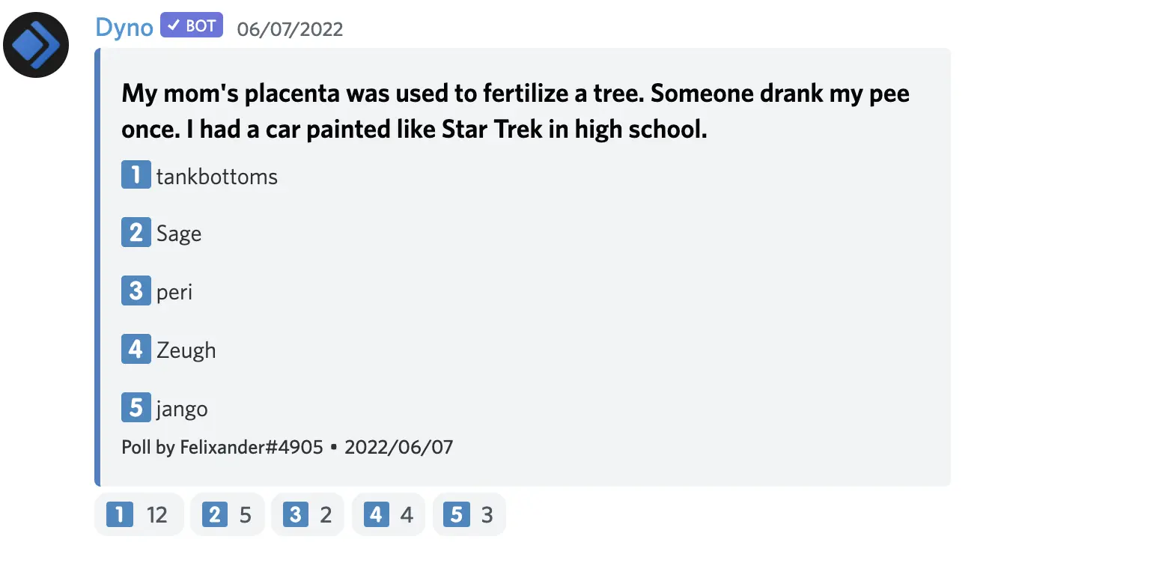Click number 4 emoji beside Zeugh

point(136,349)
